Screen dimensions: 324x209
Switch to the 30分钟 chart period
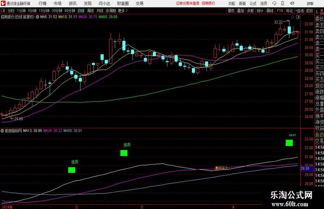coord(57,11)
